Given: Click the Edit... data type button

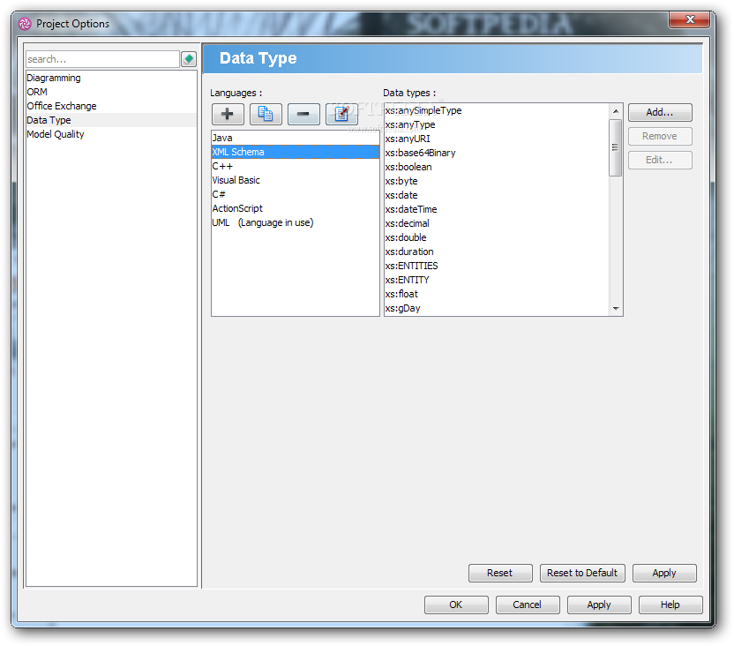Looking at the screenshot, I should click(x=660, y=160).
